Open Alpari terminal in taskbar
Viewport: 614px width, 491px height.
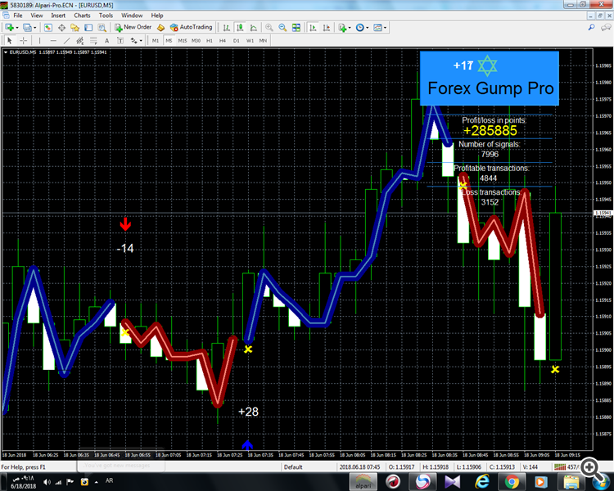click(x=363, y=482)
